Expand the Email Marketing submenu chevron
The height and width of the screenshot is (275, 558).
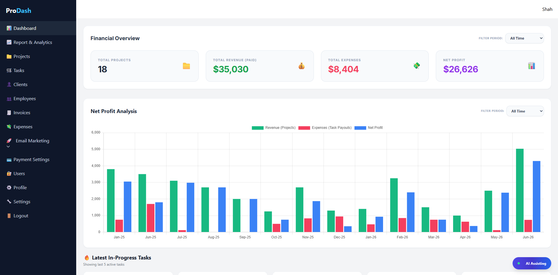pyautogui.click(x=8, y=146)
